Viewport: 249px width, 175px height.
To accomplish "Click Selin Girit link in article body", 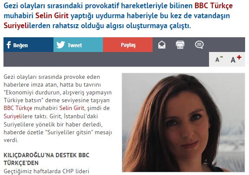I will (72, 108).
